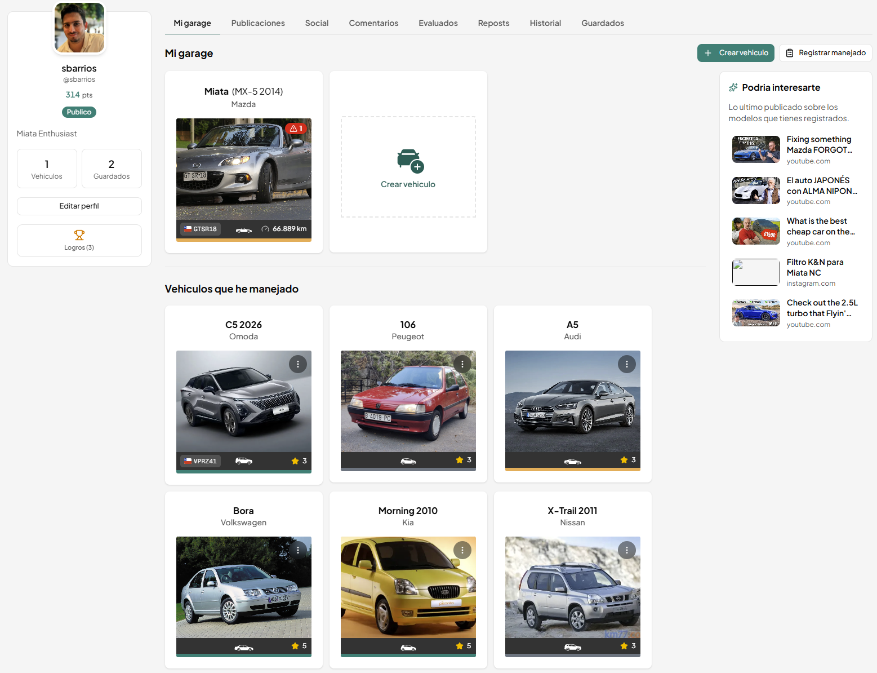
Task: Click thumbnail of the blue 2.5L turbo video
Action: [x=756, y=313]
